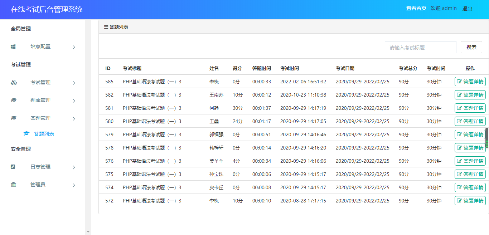This screenshot has width=489, height=235.
Task: Open 答题列表 submenu item in sidebar
Action: coord(44,134)
